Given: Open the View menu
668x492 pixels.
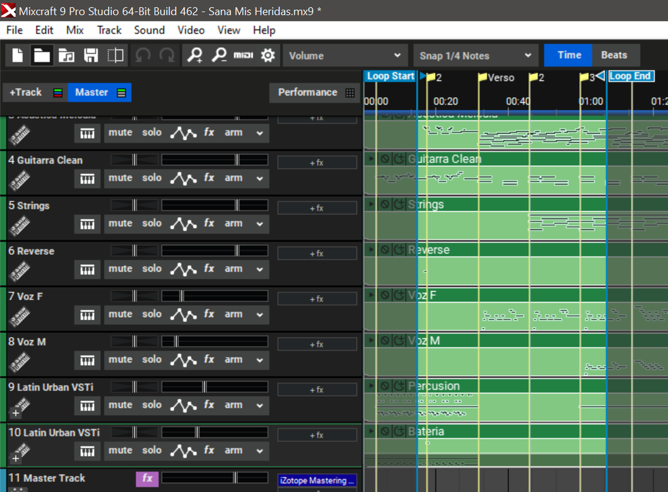Looking at the screenshot, I should tap(229, 30).
